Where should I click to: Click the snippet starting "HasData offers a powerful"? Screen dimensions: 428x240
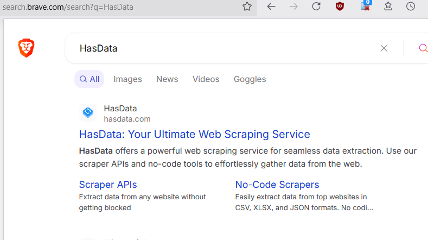click(248, 157)
